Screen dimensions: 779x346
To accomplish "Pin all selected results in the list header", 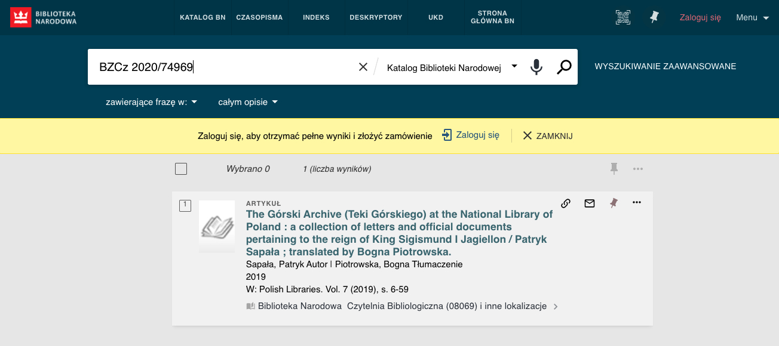I will (614, 169).
